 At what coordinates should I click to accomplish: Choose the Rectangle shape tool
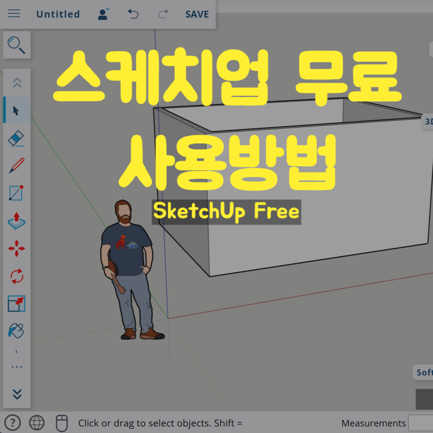(16, 193)
